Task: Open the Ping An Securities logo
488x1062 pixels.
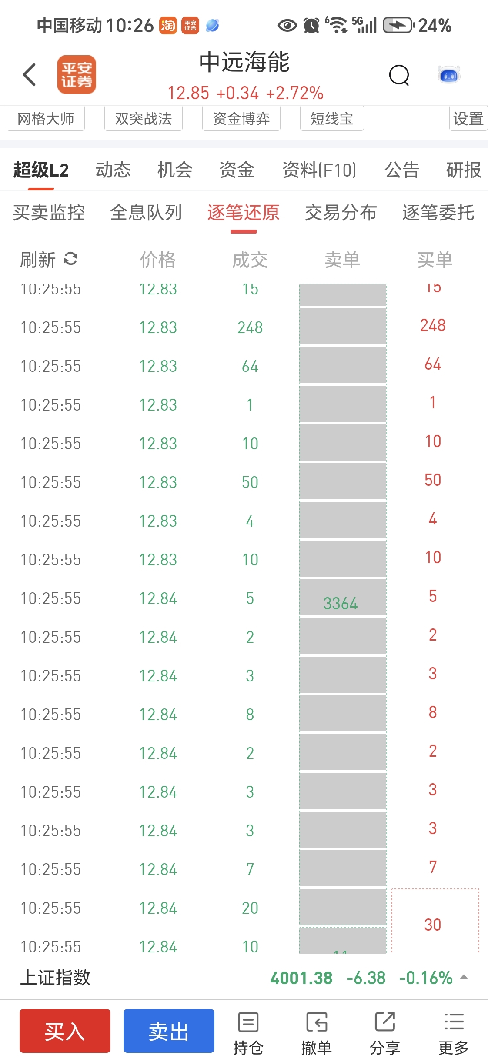Action: (x=77, y=74)
